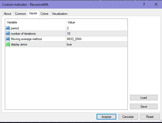Click the Value column header

point(97,22)
